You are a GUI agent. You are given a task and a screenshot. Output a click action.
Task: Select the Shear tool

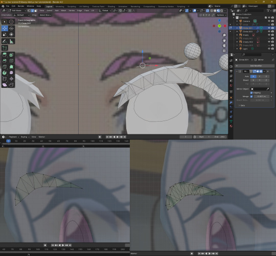pos(5,85)
